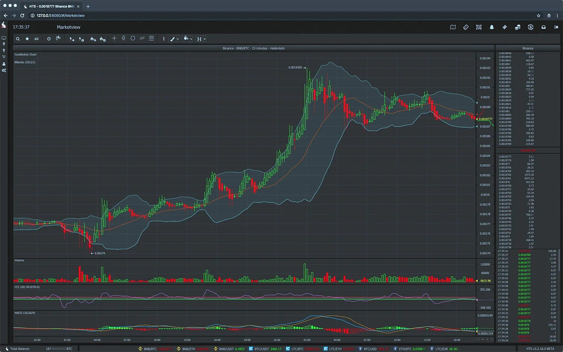
Task: Open a new browser tab with plus button
Action: click(x=88, y=6)
